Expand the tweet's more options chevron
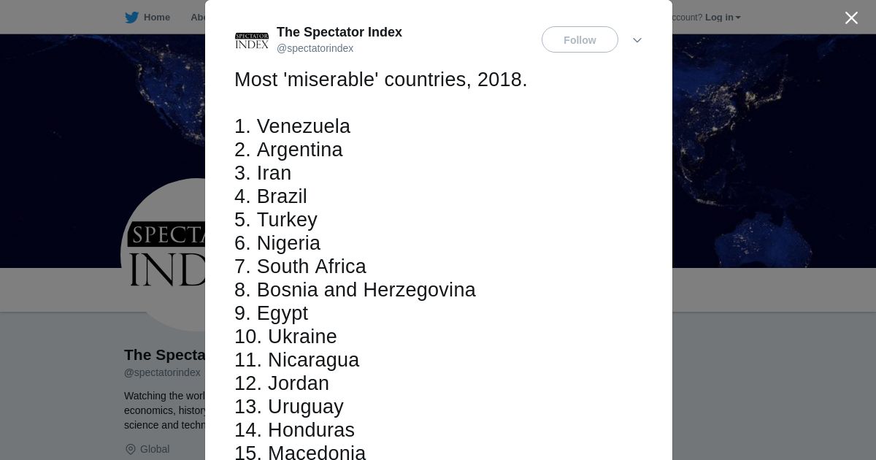The height and width of the screenshot is (460, 876). (x=637, y=40)
